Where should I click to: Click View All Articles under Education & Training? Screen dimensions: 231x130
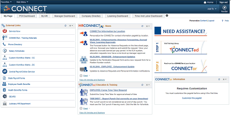point(92,113)
